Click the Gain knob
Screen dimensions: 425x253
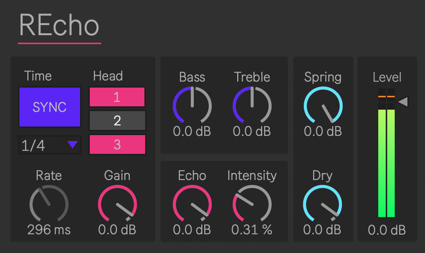pyautogui.click(x=117, y=204)
